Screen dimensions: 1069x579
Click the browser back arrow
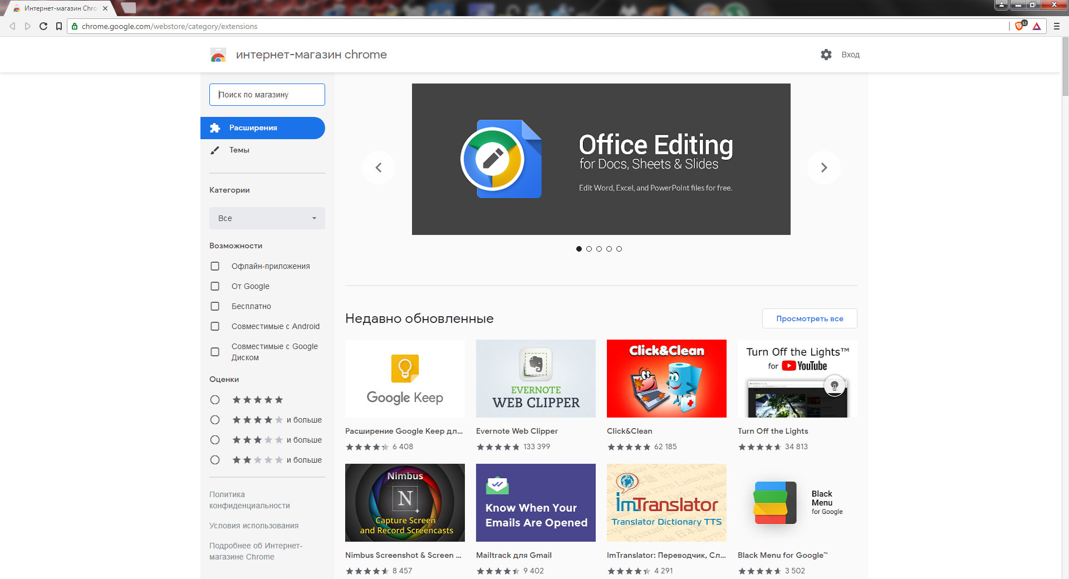(12, 26)
